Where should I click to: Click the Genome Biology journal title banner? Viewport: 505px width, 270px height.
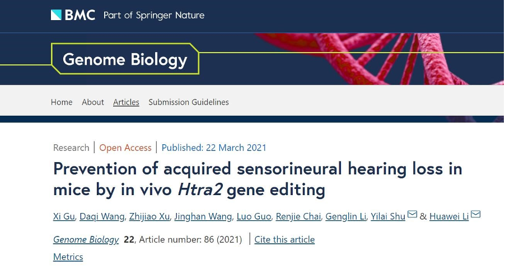point(125,59)
